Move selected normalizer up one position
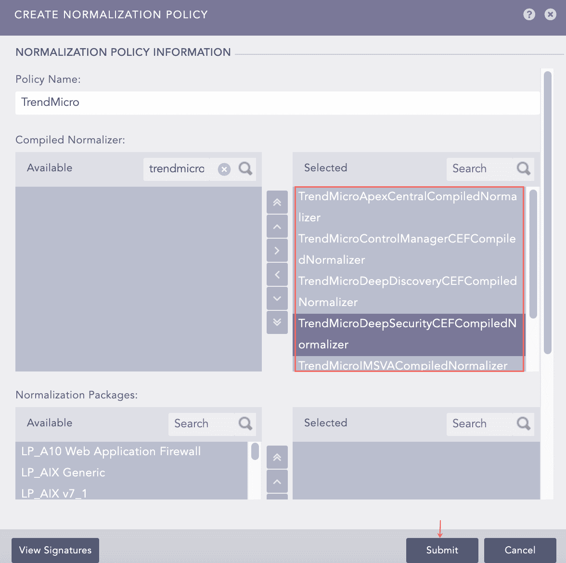566x563 pixels. [277, 227]
